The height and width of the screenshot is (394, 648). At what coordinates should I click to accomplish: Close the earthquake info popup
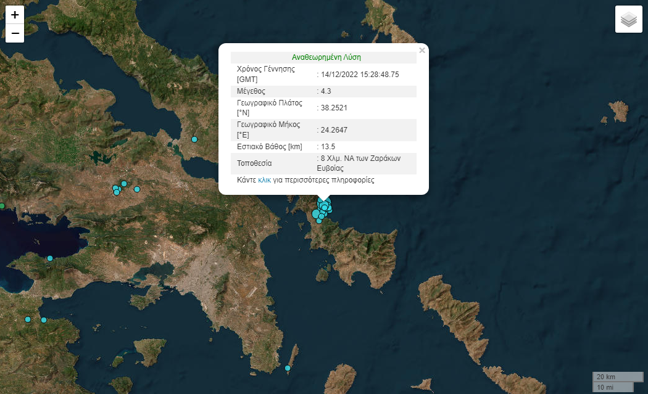[422, 51]
